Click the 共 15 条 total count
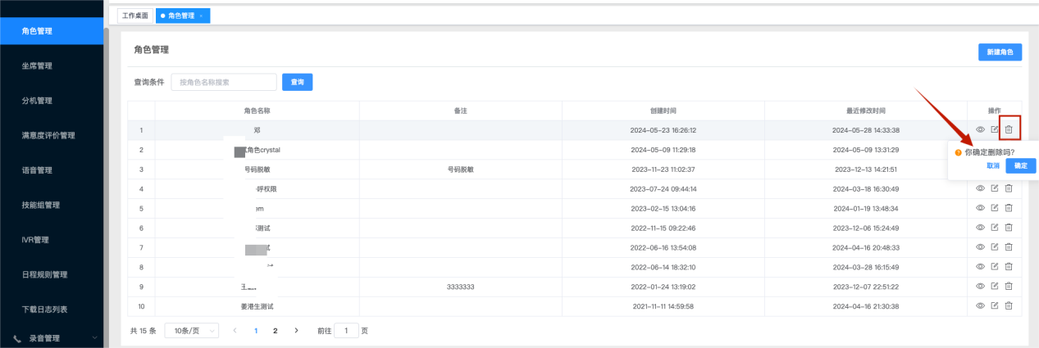This screenshot has width=1039, height=348. [143, 331]
